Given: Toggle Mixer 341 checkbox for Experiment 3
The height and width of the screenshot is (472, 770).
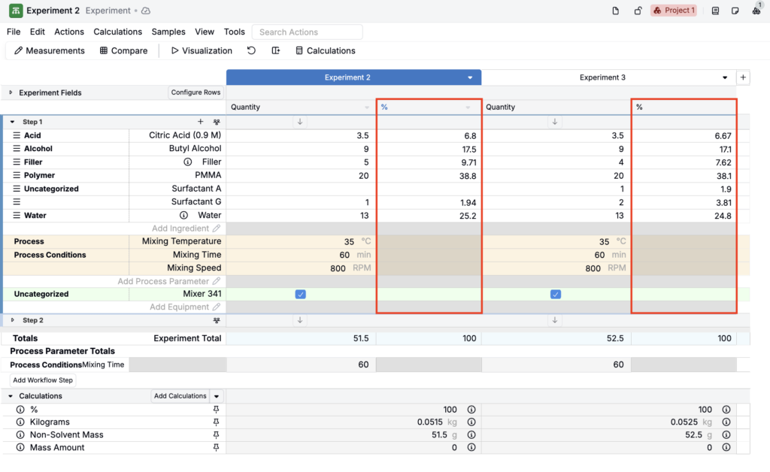Looking at the screenshot, I should coord(556,295).
